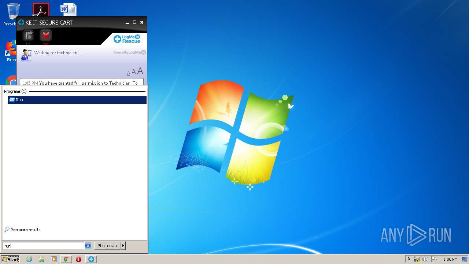
Task: Maximize the KE IT SECURE CART window
Action: click(134, 22)
